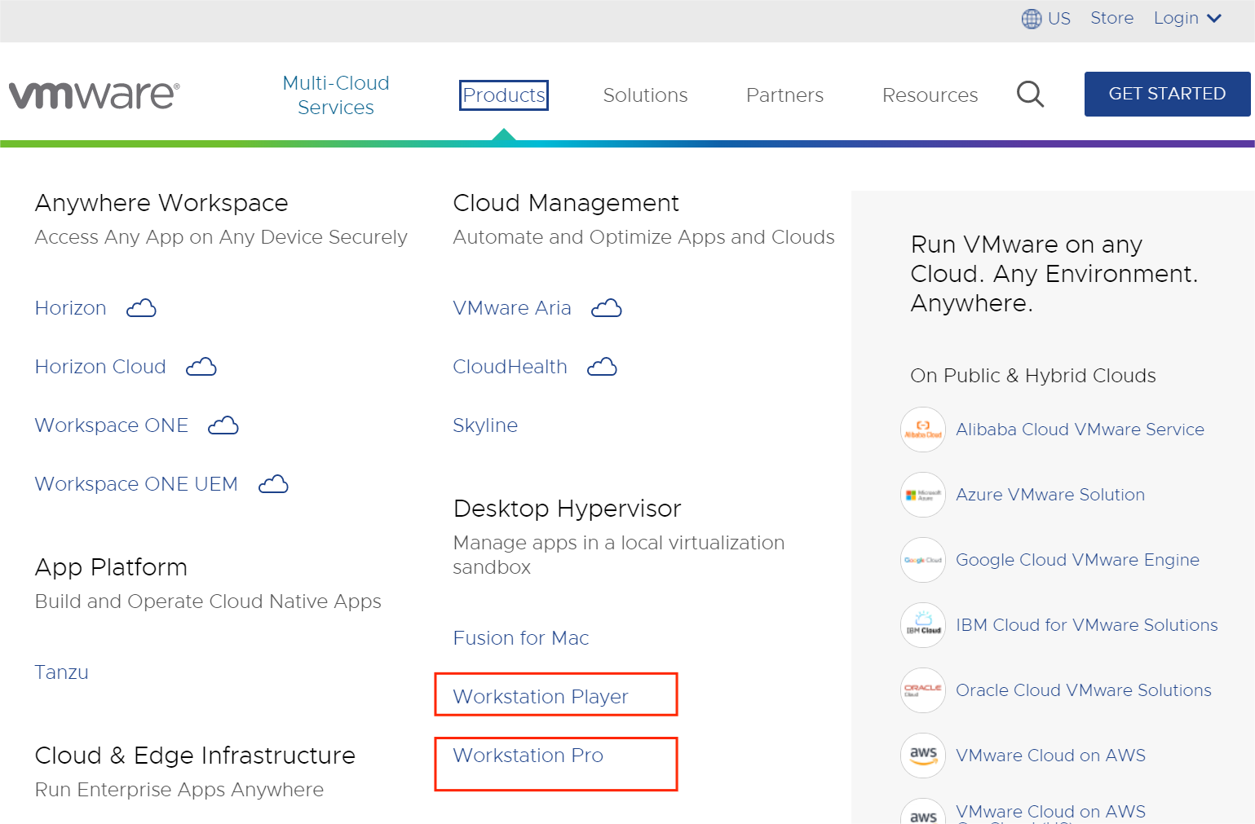Open the Horizon product link
Image resolution: width=1255 pixels, height=824 pixels.
coord(71,308)
